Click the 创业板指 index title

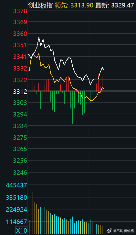click(40, 6)
